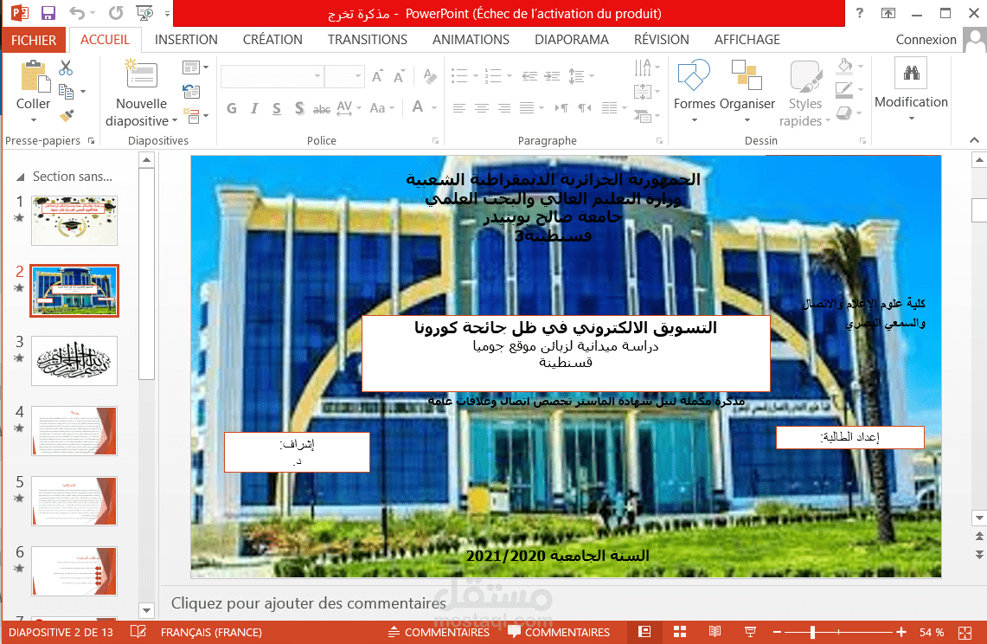
Task: Open Formes shapes gallery
Action: (x=695, y=91)
